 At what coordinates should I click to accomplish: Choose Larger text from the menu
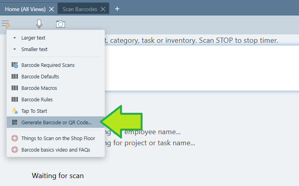56,38
